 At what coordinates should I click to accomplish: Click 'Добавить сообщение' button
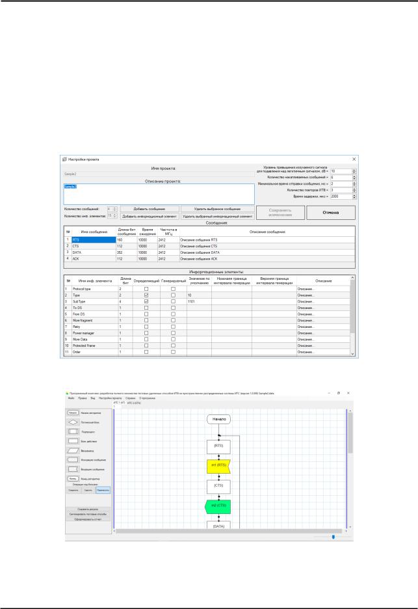150,209
